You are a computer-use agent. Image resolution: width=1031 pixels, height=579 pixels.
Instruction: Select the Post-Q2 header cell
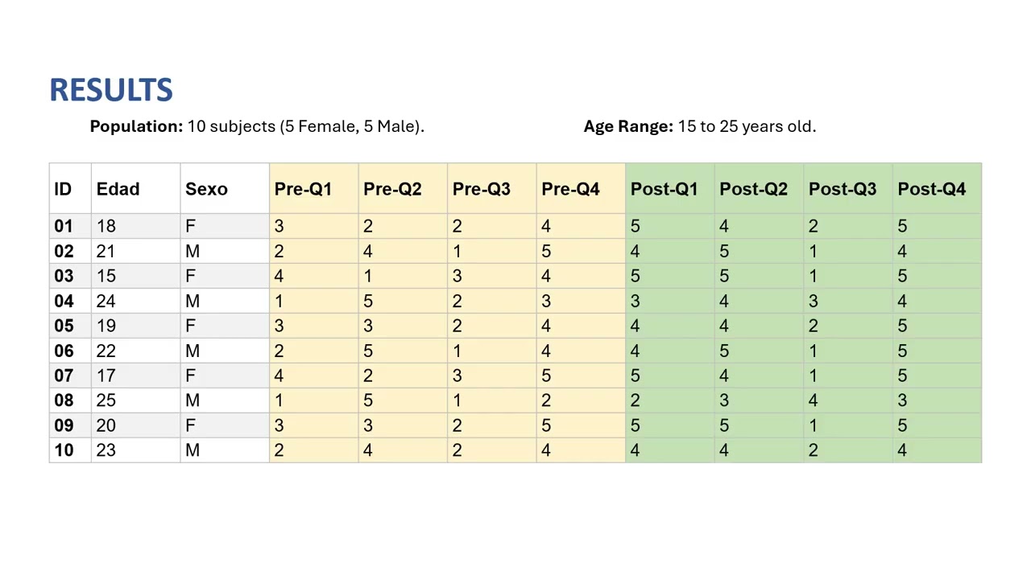coord(759,189)
